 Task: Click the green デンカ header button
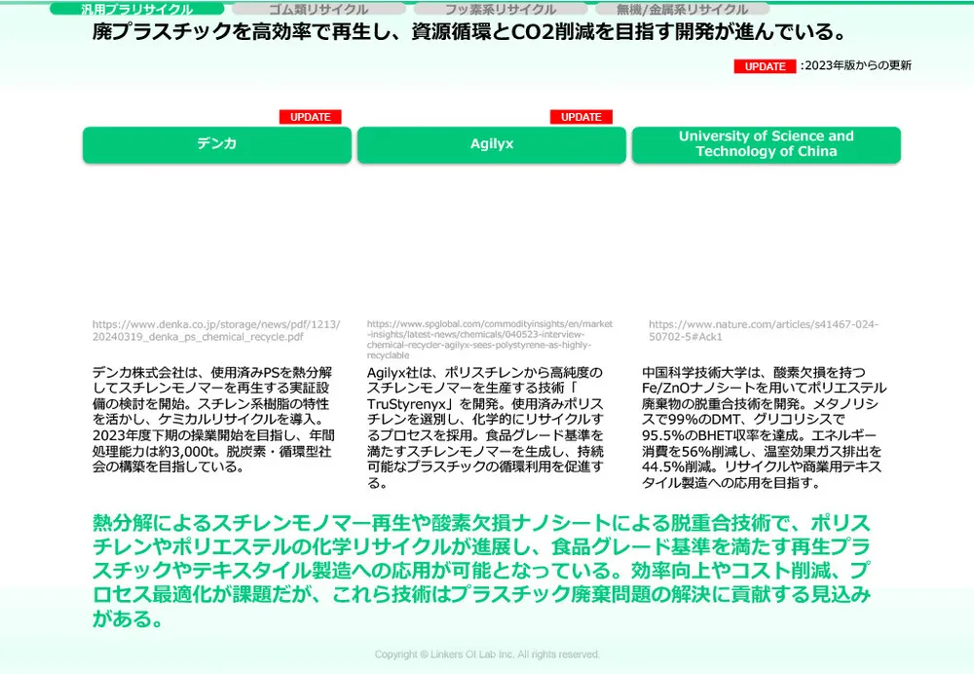(216, 144)
